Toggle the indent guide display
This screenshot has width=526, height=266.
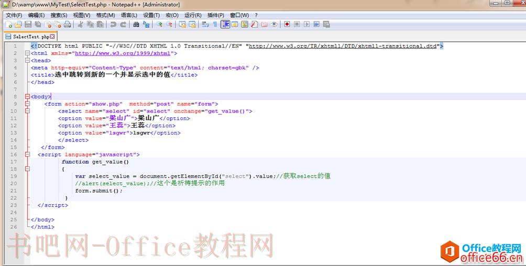[225, 24]
